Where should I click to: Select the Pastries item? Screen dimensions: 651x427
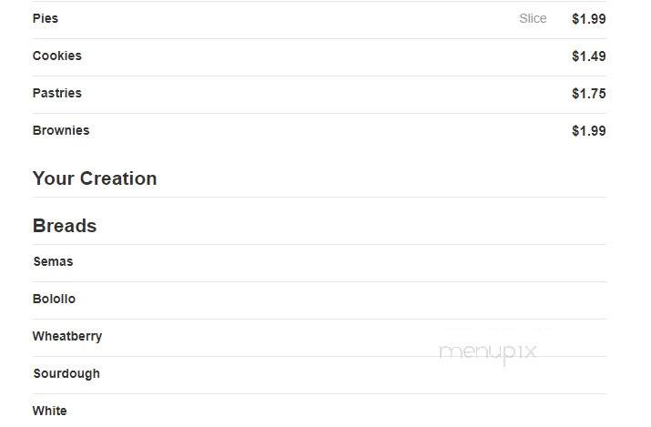(x=56, y=93)
